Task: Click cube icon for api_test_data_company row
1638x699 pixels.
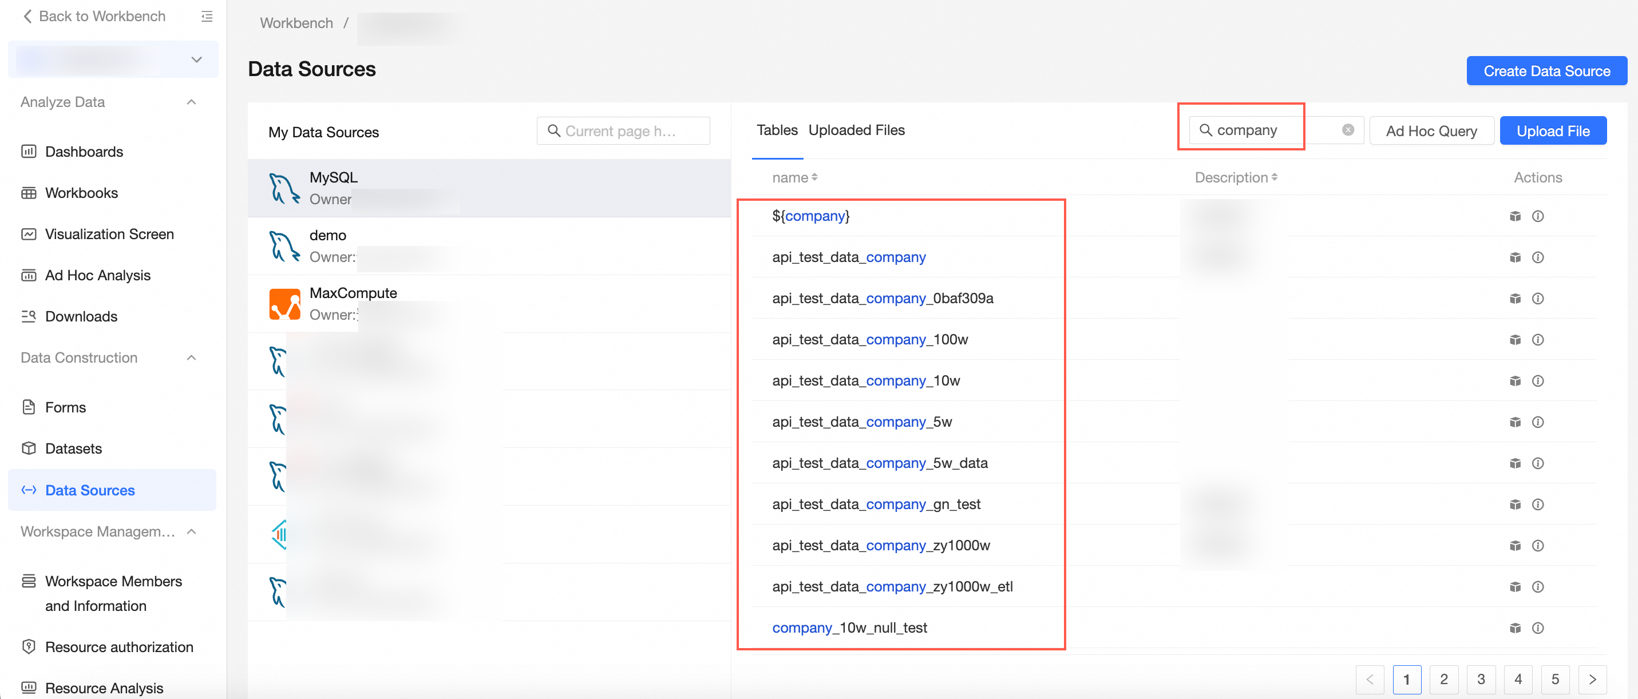Action: [x=1516, y=257]
